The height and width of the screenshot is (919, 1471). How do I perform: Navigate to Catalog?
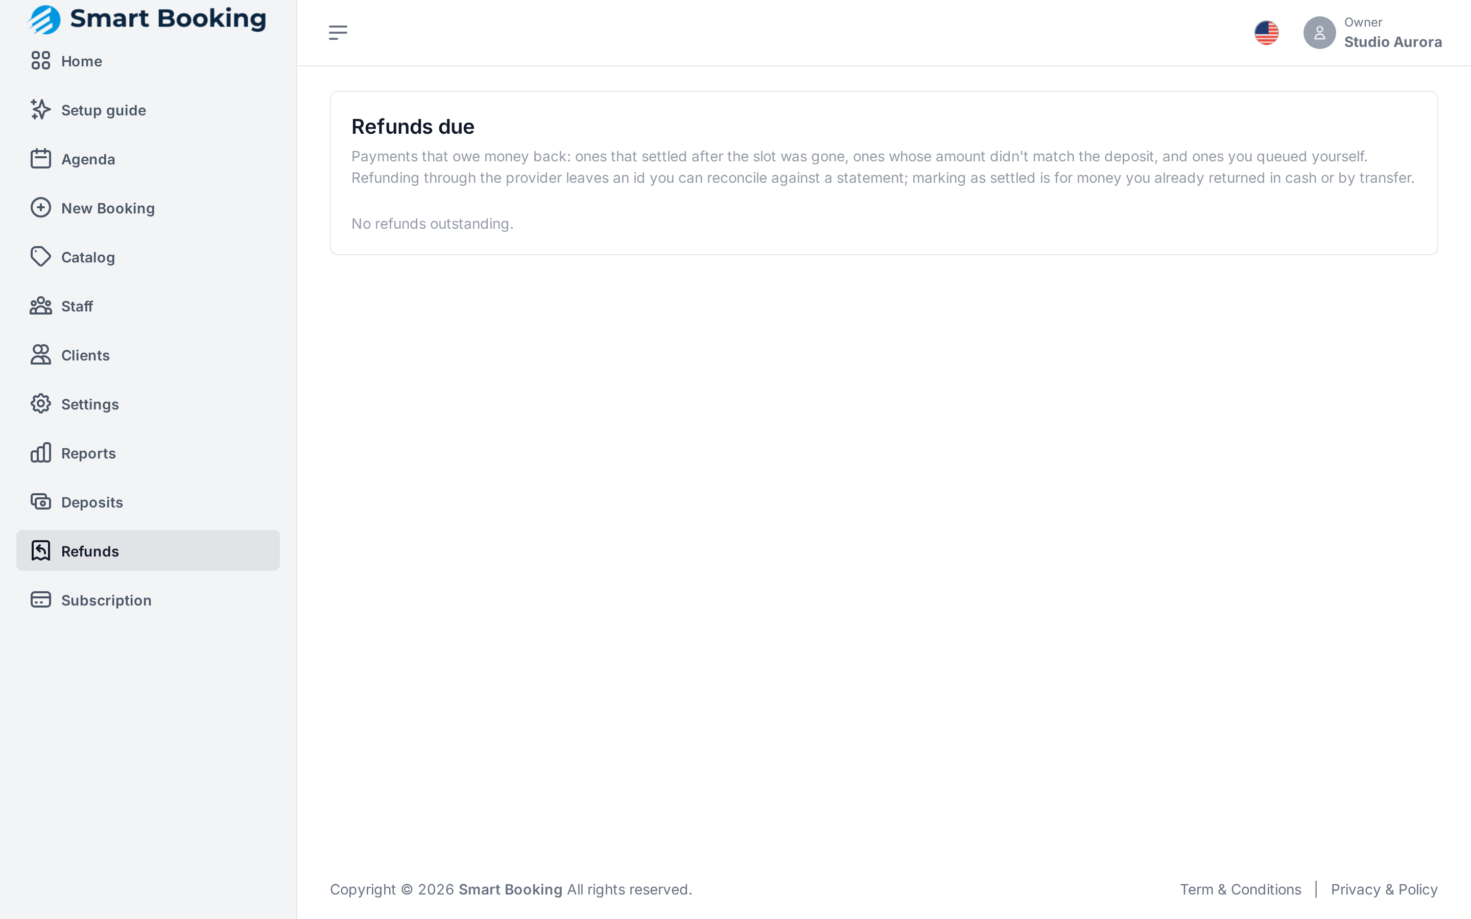tap(88, 258)
